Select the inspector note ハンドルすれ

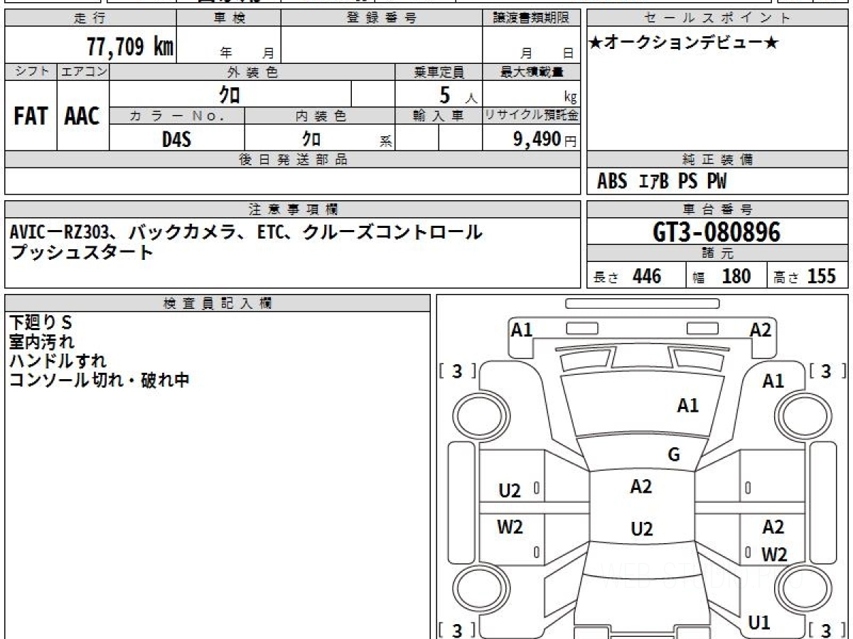click(58, 361)
